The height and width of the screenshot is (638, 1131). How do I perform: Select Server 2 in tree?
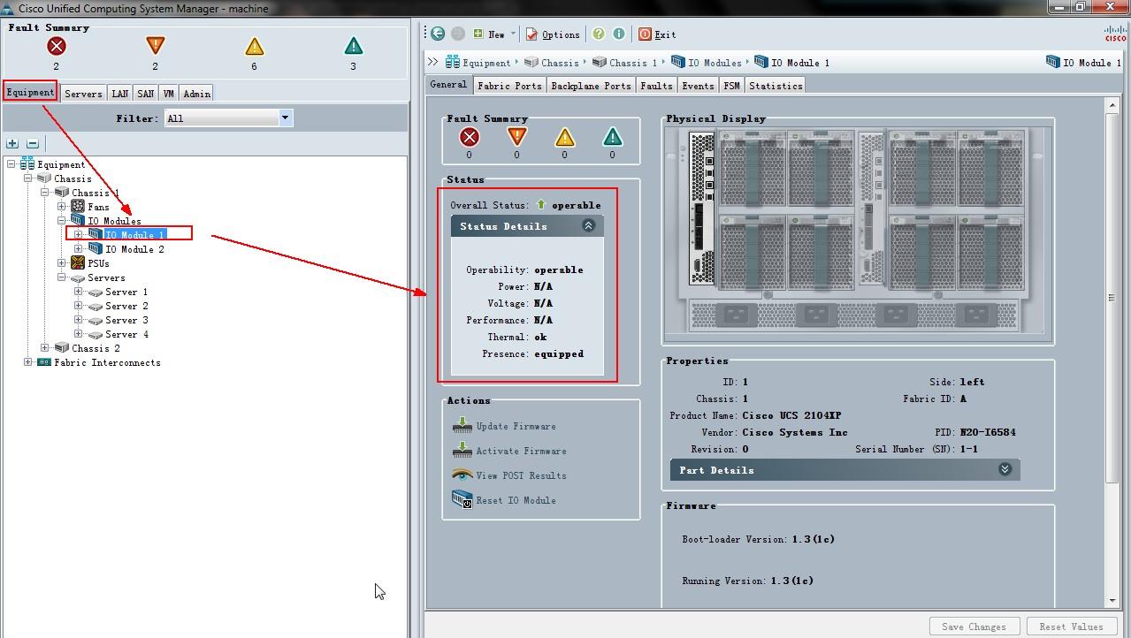[126, 306]
